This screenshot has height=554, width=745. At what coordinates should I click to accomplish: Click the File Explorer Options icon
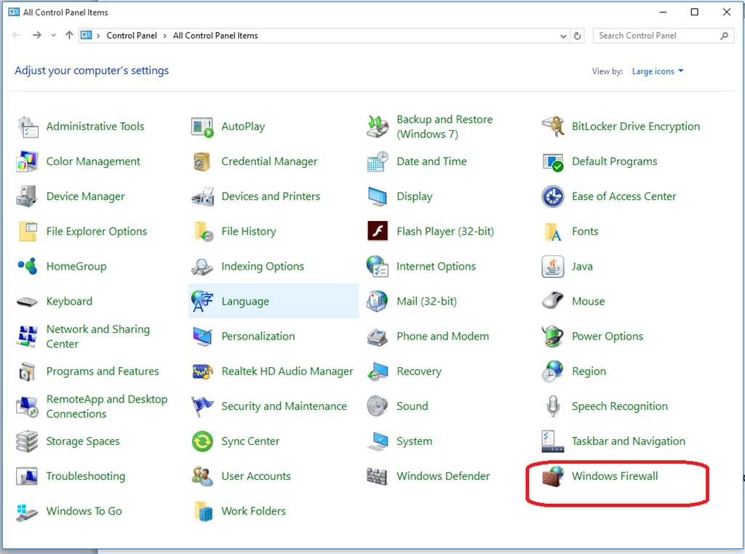tap(27, 232)
